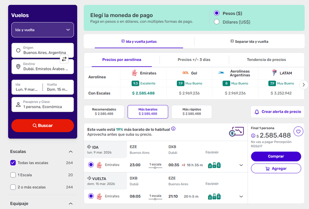Click the info icon beside final price
The height and width of the screenshot is (209, 309).
(x=253, y=136)
